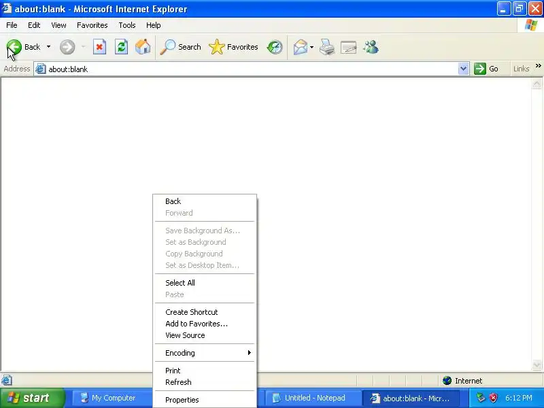The image size is (544, 408).
Task: Expand the Encoding submenu
Action: pos(205,353)
